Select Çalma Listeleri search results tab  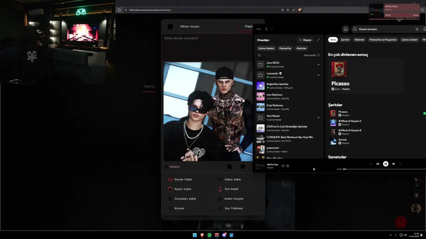tap(409, 40)
